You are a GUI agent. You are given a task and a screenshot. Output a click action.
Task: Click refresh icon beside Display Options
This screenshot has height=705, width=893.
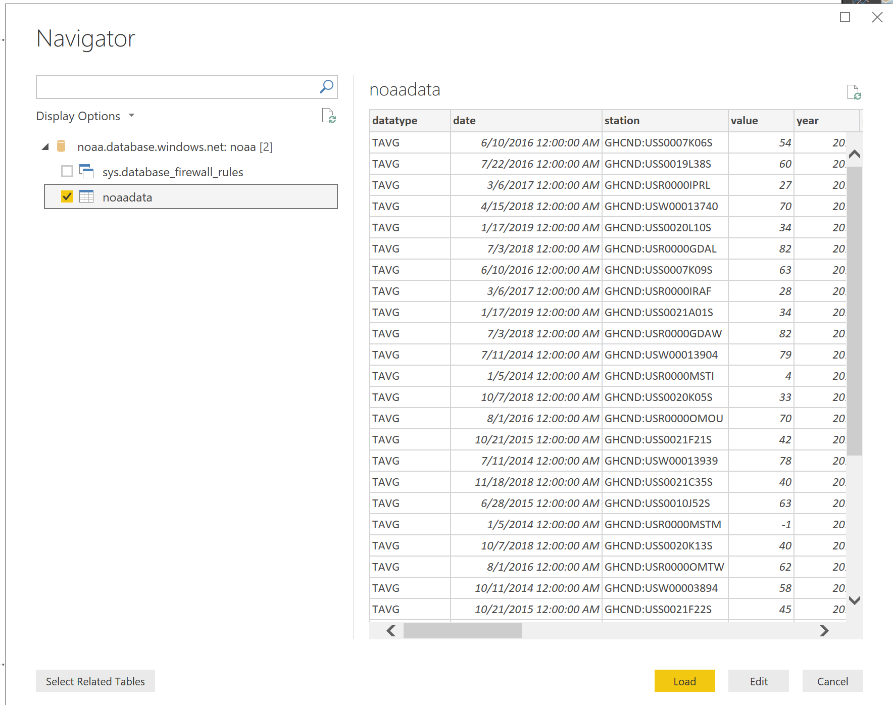click(x=329, y=116)
